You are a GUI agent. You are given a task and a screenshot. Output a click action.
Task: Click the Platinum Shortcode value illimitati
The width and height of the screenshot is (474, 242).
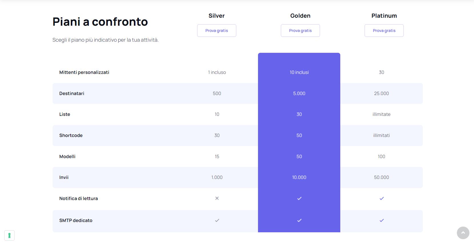point(381,135)
